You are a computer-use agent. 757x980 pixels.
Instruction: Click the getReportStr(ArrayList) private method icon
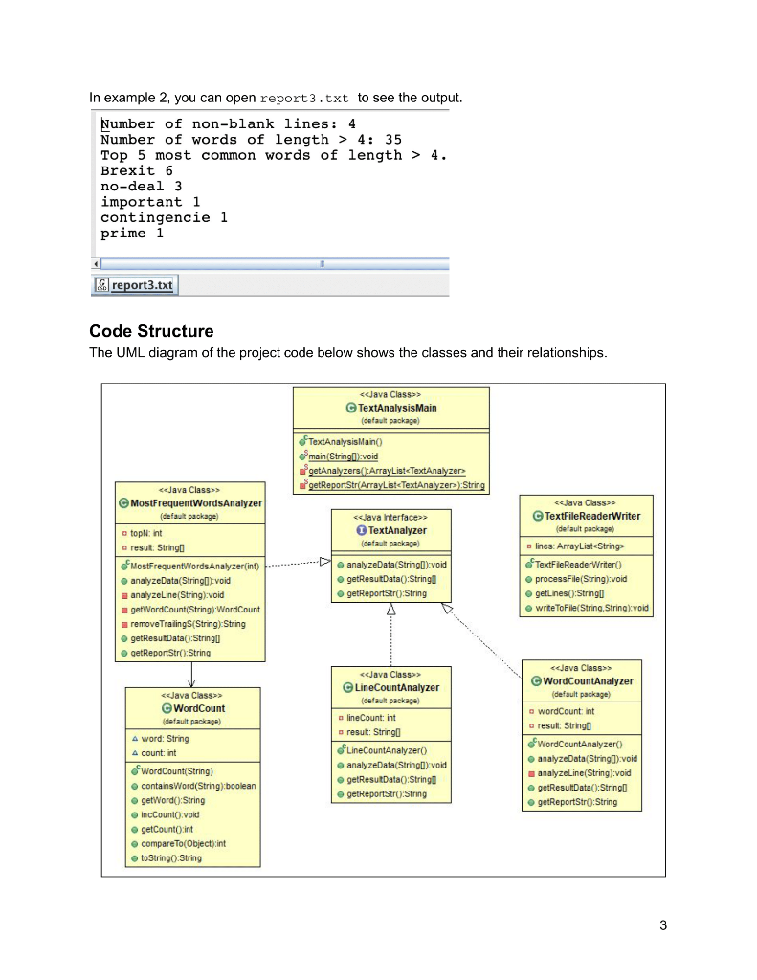[303, 484]
